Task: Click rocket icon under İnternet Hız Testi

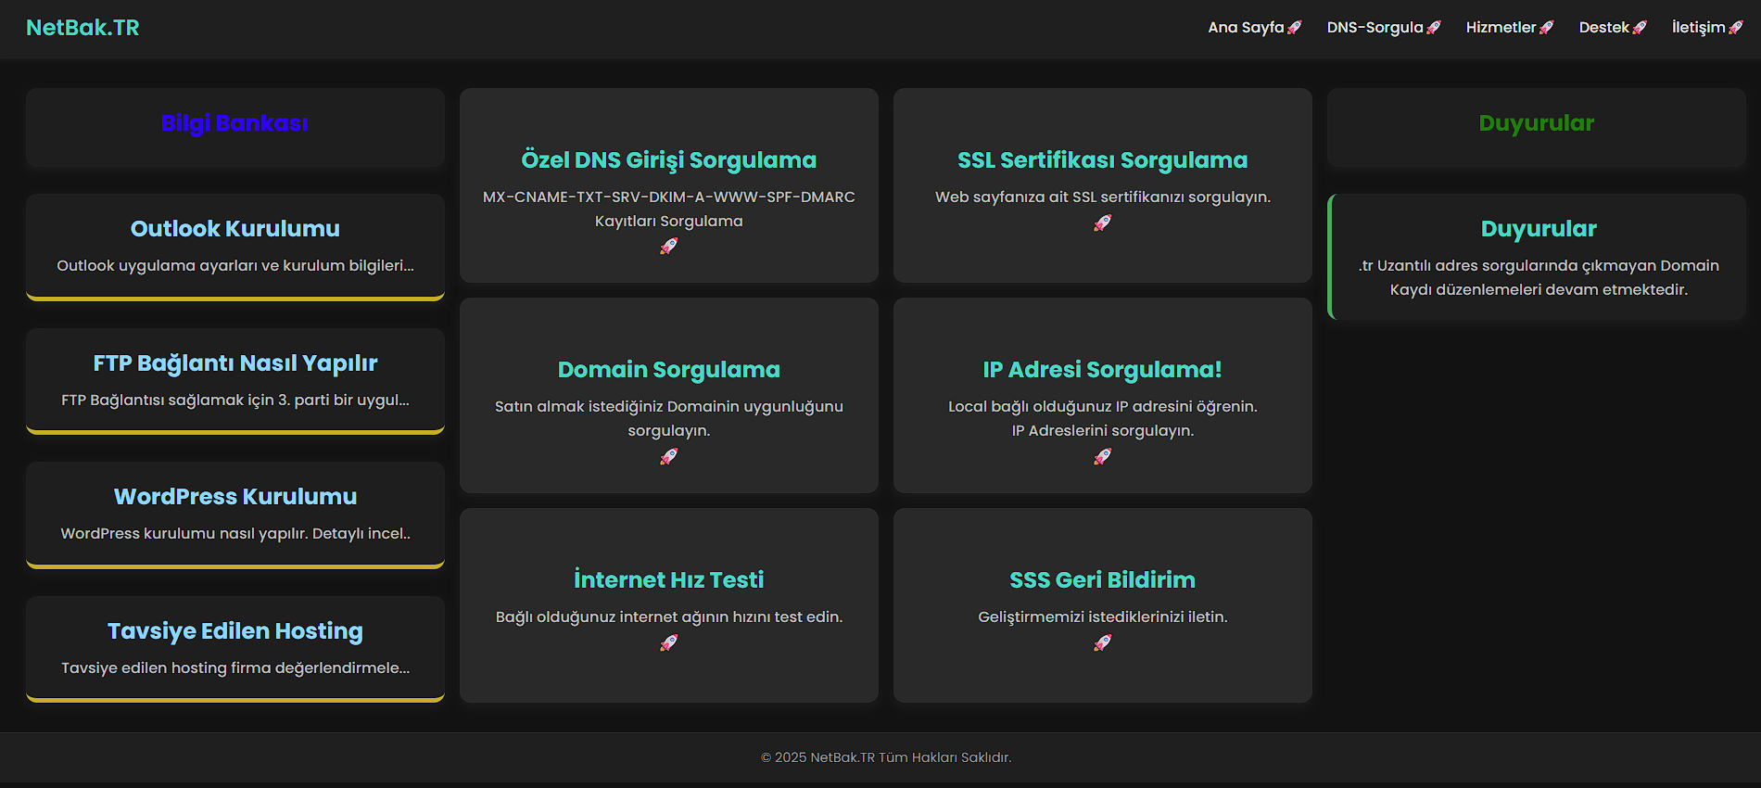Action: point(668,642)
